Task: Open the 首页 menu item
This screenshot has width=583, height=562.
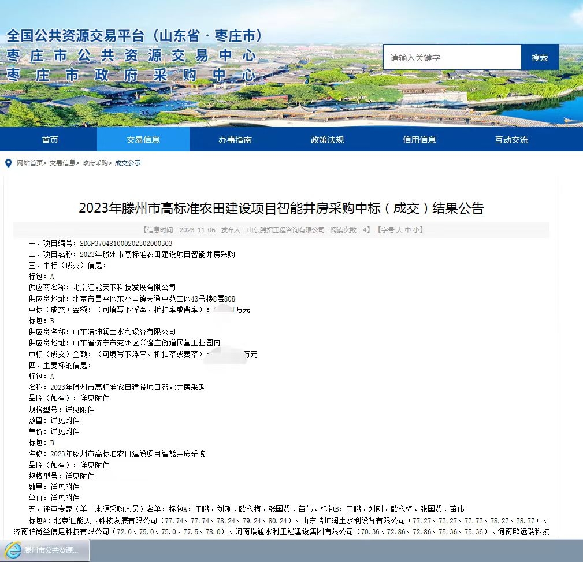Action: pyautogui.click(x=50, y=139)
